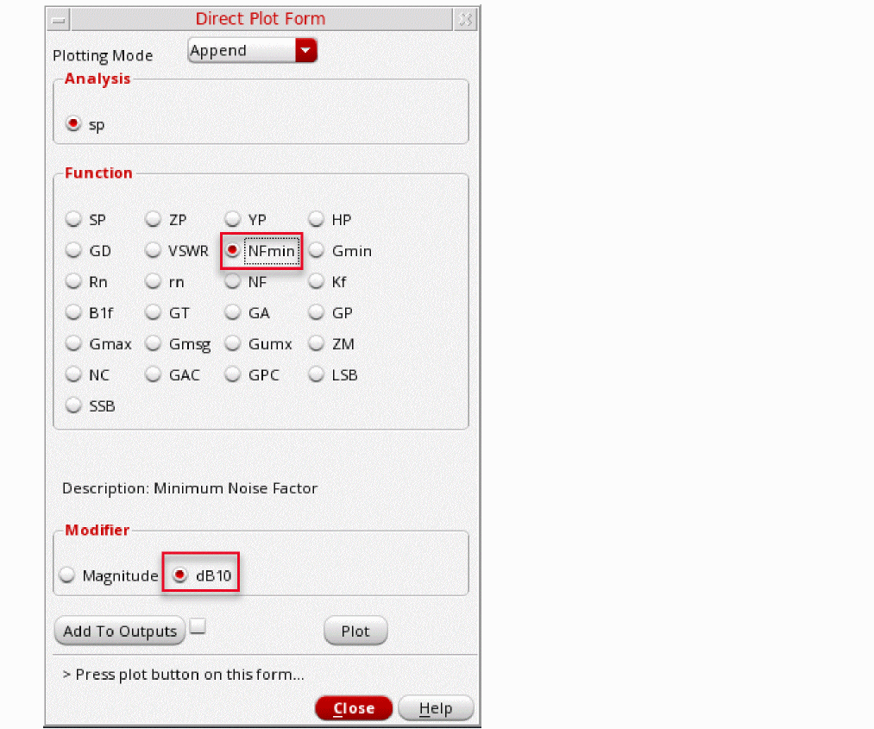The width and height of the screenshot is (874, 729).
Task: Click the Add To Outputs button
Action: click(x=119, y=631)
